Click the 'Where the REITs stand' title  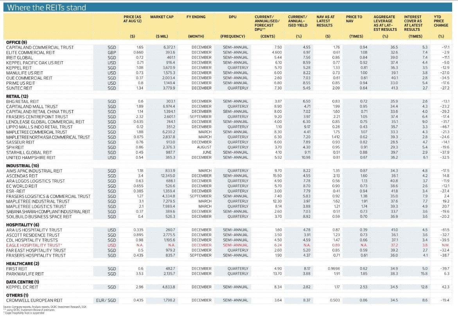click(x=47, y=7)
